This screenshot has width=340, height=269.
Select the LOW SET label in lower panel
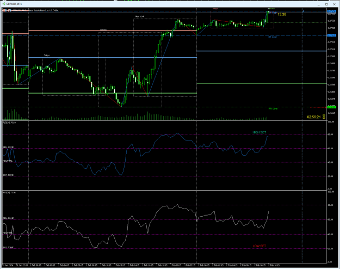pyautogui.click(x=259, y=246)
